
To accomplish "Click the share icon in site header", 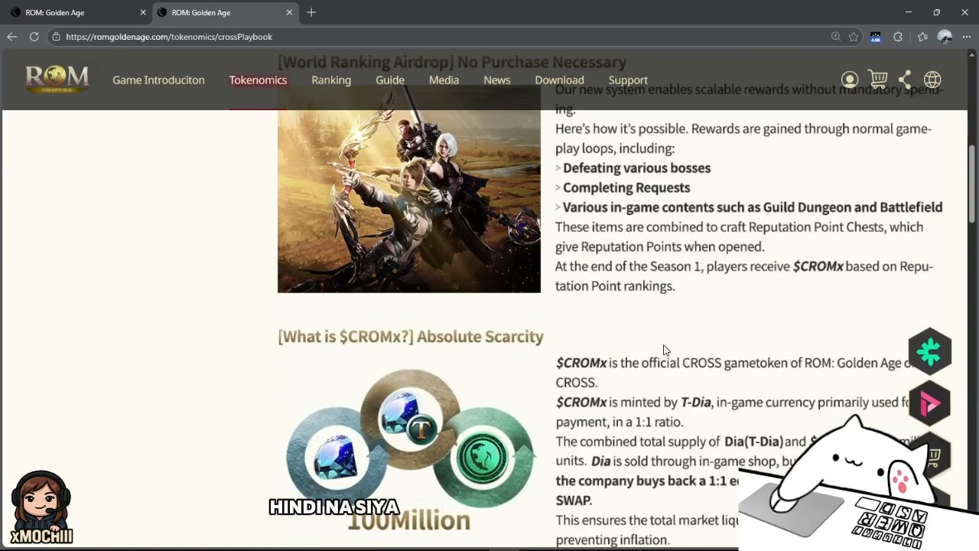I will (x=905, y=80).
